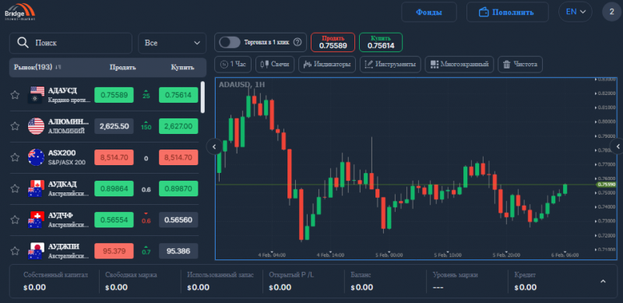This screenshot has height=303, width=623.
Task: Click АУДЖПИ sell price 95.379
Action: pos(114,251)
